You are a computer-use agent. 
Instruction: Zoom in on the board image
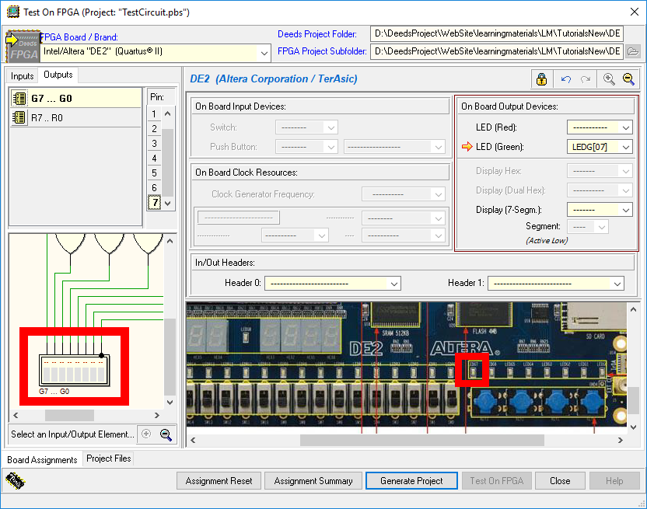(609, 78)
